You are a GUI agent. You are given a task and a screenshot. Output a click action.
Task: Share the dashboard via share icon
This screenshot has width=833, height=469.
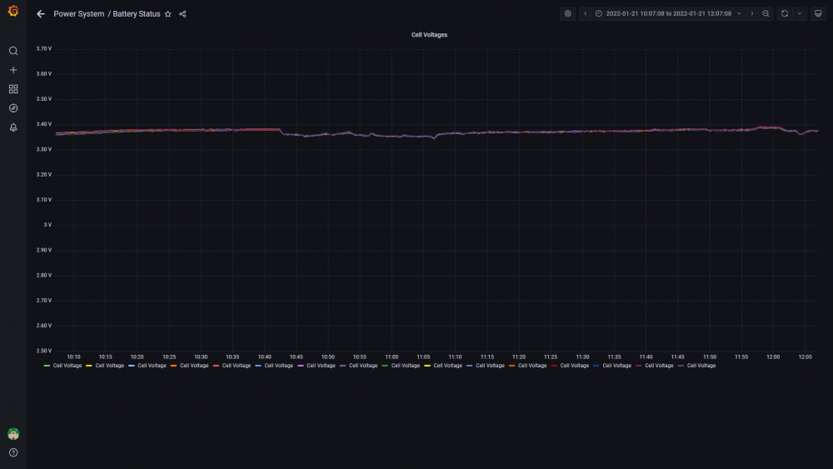(182, 14)
